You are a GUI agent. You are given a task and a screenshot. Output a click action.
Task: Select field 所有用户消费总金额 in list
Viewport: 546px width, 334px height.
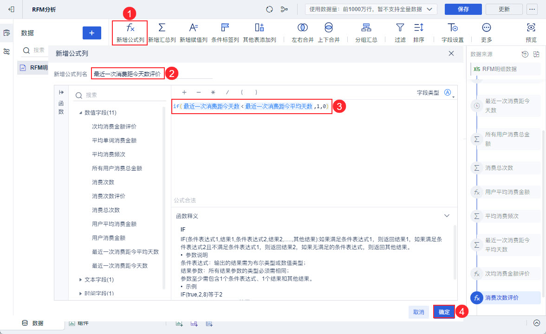click(117, 168)
